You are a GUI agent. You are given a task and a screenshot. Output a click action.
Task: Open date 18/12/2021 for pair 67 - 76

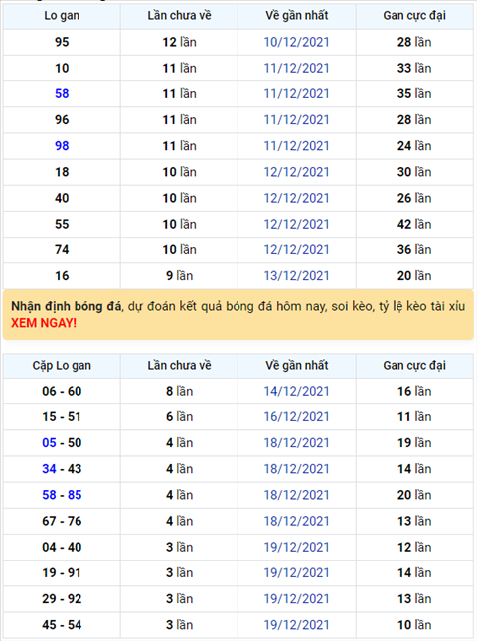click(x=296, y=521)
